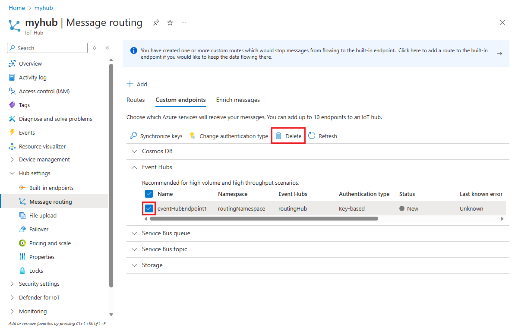Collapse the Event Hubs section
Image resolution: width=518 pixels, height=328 pixels.
point(134,167)
